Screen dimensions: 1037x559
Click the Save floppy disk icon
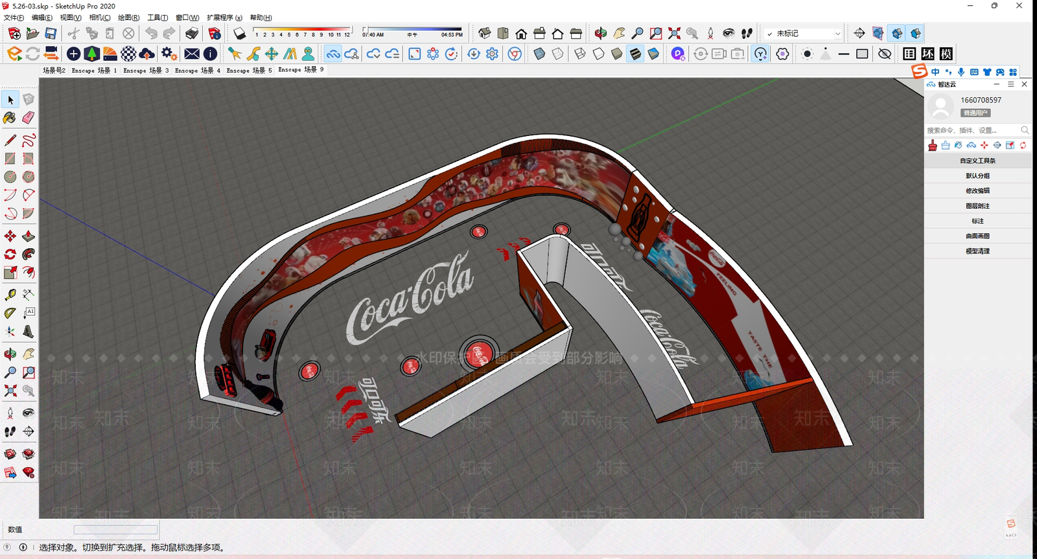point(51,33)
